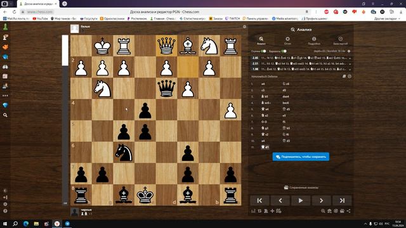Screen dimensions: 406x228
Task: Switch to the Отчет tab
Action: [287, 41]
